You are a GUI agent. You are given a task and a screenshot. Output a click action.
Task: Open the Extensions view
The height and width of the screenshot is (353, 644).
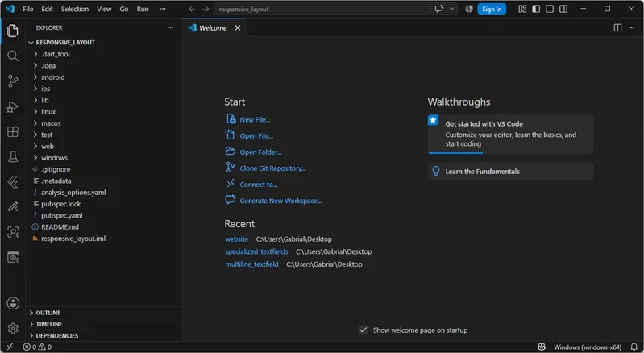[x=13, y=131]
